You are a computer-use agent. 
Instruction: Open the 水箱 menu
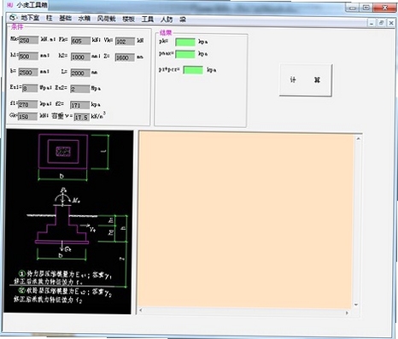click(x=84, y=19)
